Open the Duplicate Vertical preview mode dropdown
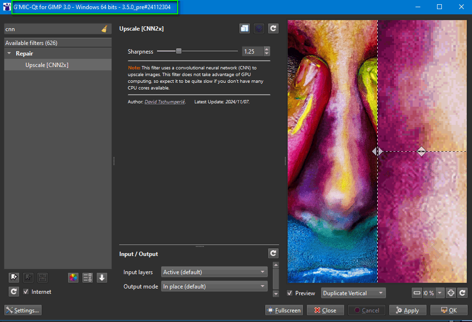Viewport: 472px width, 322px height. 353,293
